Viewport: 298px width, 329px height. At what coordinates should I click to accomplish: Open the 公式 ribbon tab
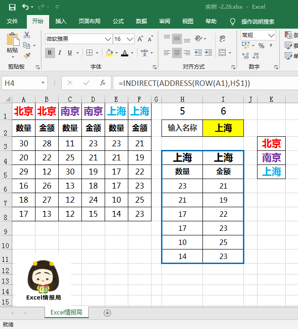[x=118, y=21]
